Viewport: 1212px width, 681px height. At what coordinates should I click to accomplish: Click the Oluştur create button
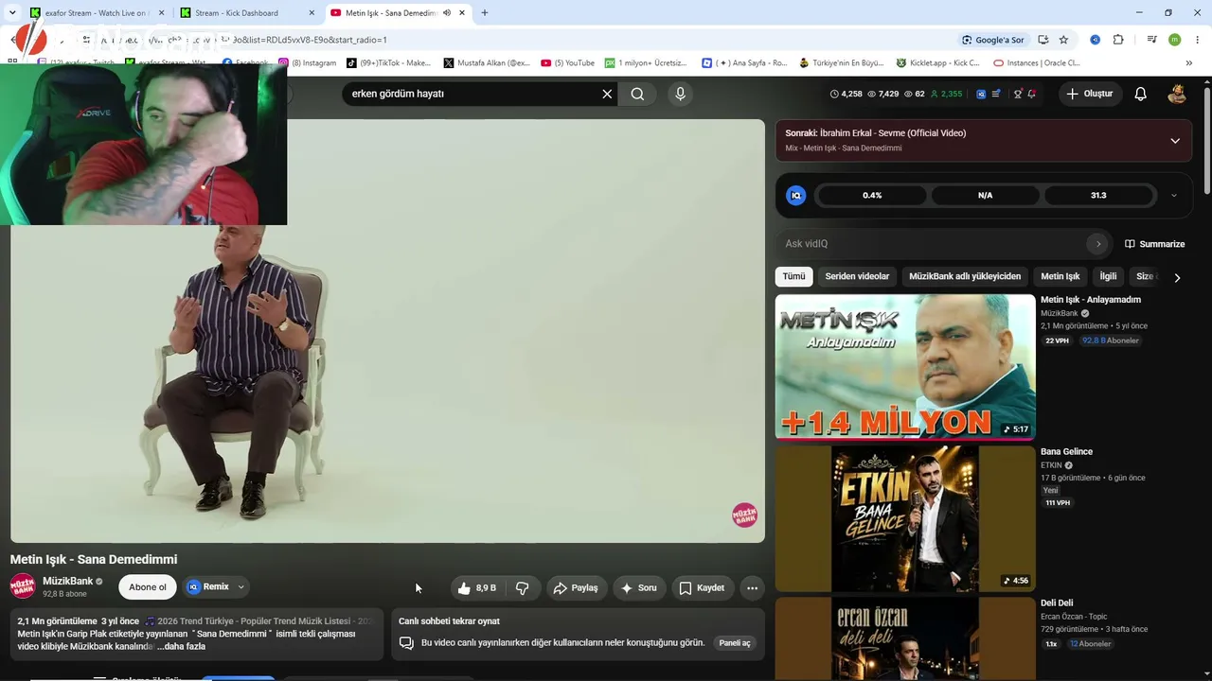point(1089,94)
